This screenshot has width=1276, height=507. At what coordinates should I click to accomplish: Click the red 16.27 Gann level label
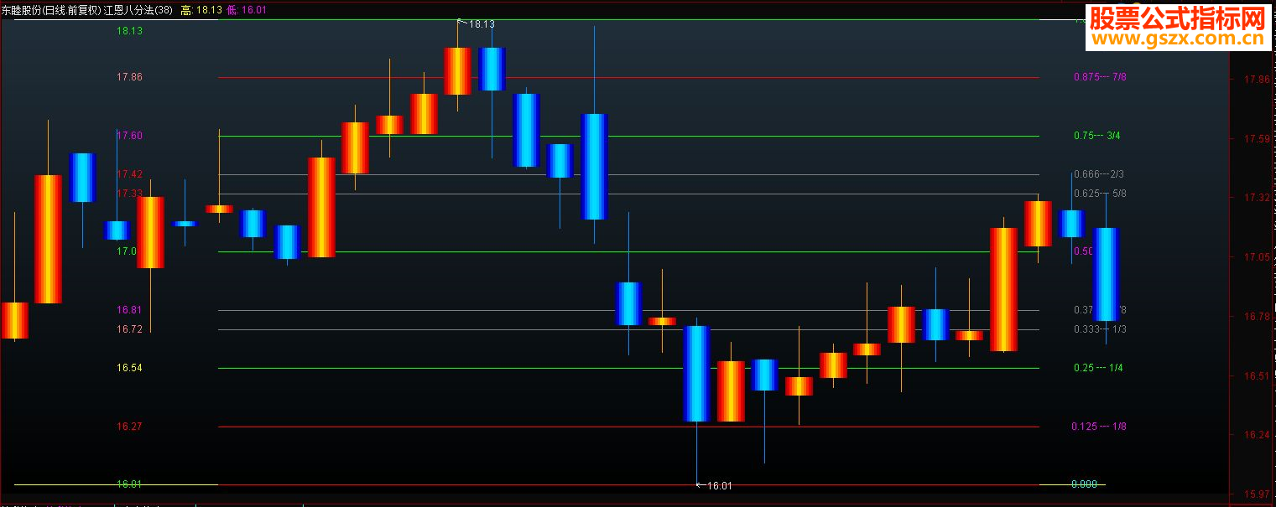130,427
